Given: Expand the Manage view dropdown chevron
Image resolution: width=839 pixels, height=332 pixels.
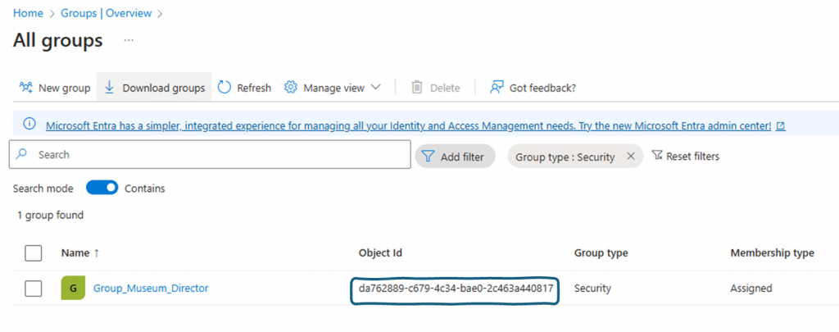Looking at the screenshot, I should [x=376, y=88].
